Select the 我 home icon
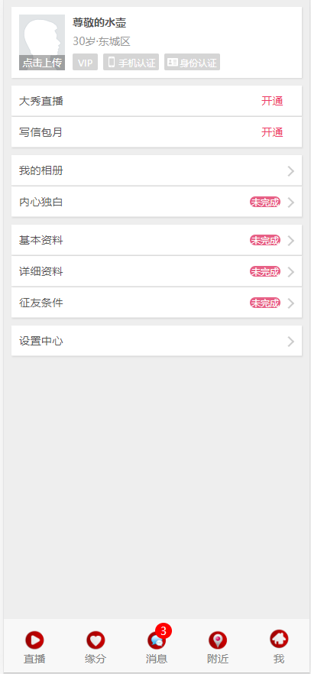311x674 pixels. 279,639
